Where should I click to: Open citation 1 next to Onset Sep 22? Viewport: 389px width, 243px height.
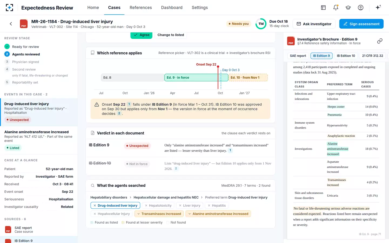click(129, 104)
